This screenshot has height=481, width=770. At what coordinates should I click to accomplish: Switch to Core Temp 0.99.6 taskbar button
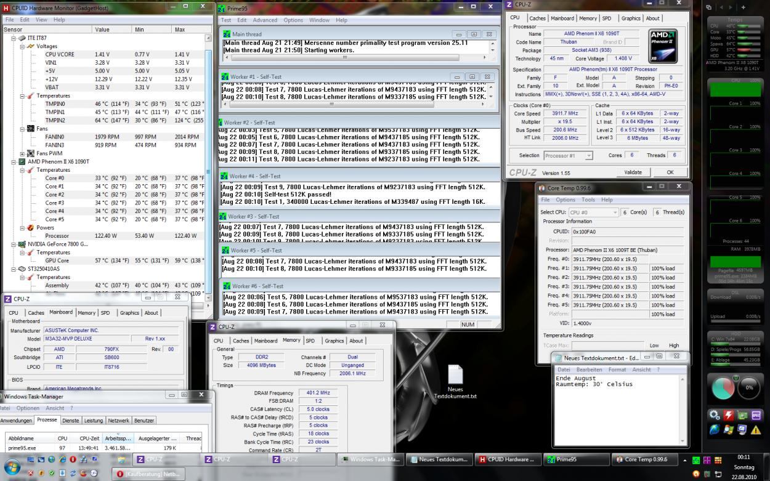click(x=643, y=459)
